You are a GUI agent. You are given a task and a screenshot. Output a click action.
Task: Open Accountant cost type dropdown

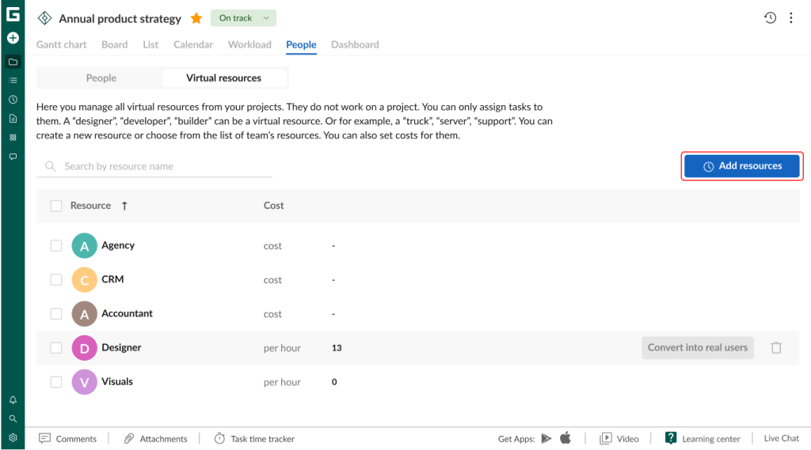click(x=272, y=314)
